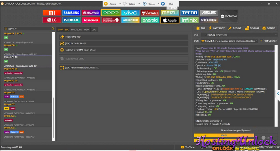280x151 pixels.
Task: Open the Fastboot mode
Action: point(217,28)
